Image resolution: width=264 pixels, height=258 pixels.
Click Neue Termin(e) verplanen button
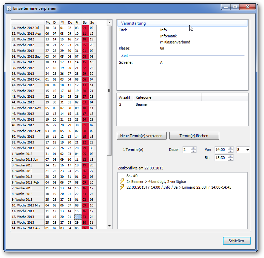[141, 136]
